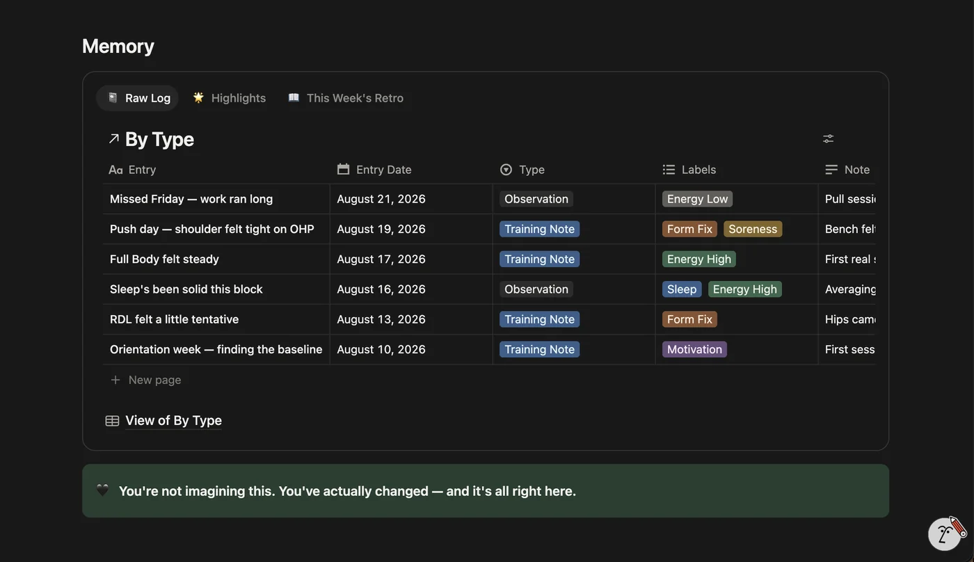Click the arrow icon beside By Type heading
This screenshot has height=562, width=974.
point(114,138)
